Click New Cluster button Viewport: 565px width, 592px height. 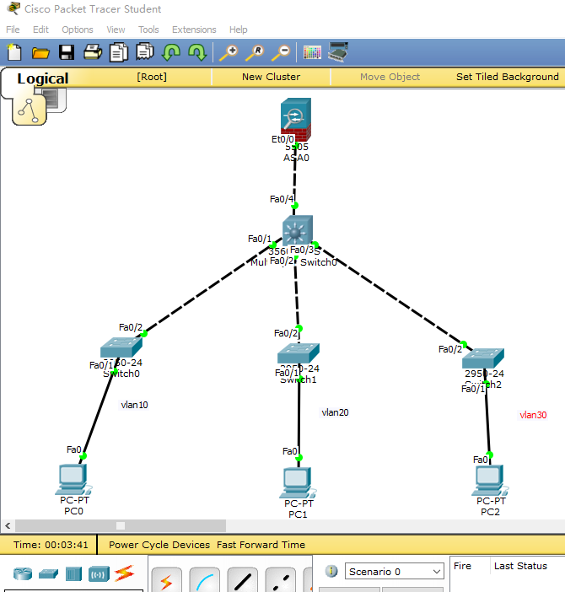click(271, 77)
